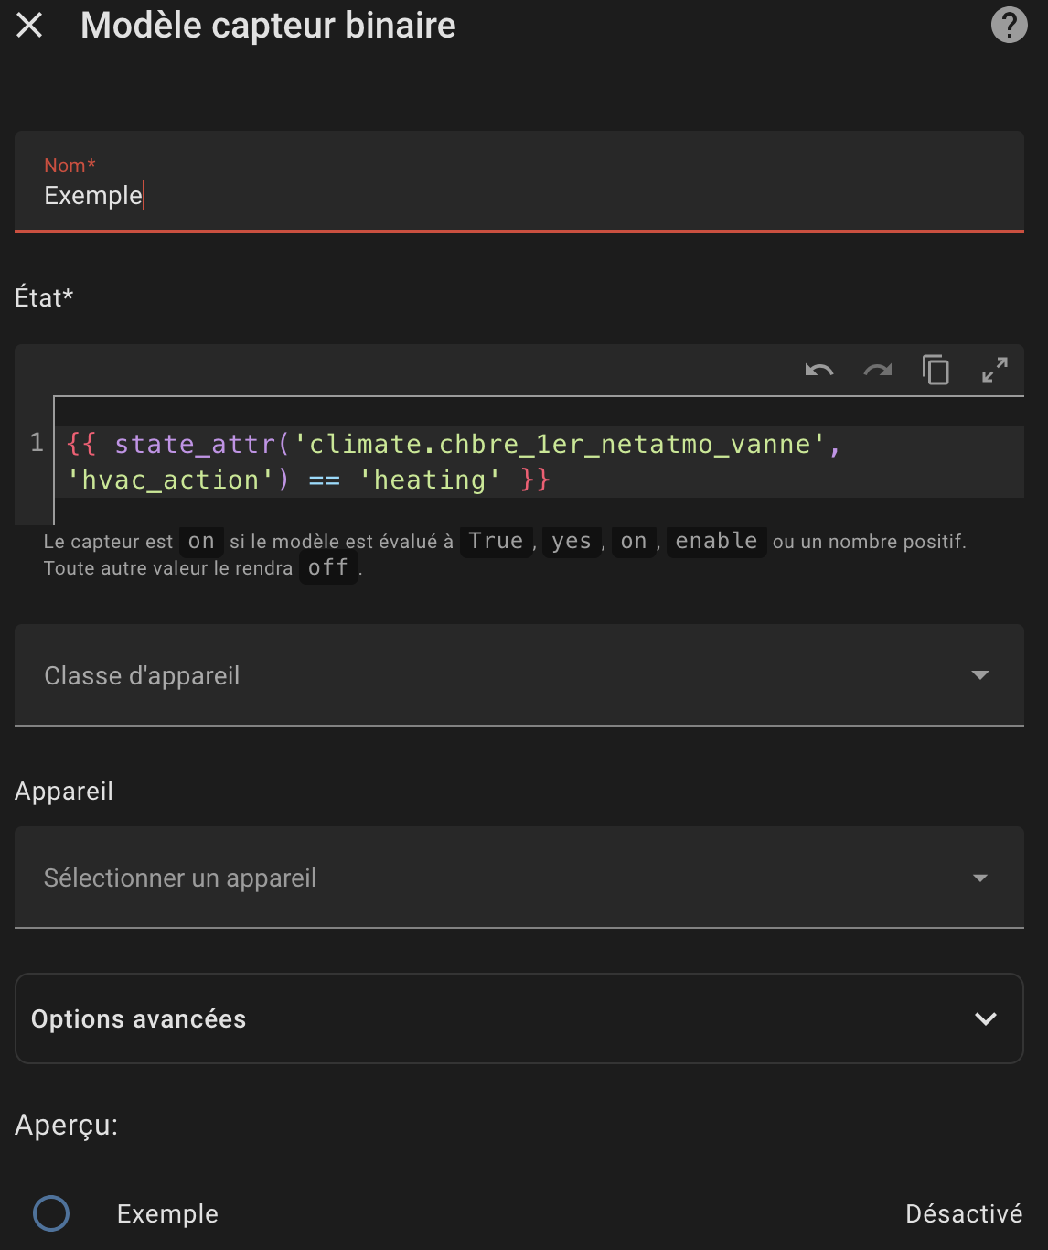
Task: Open the Classe d'appareil dropdown
Action: (519, 675)
